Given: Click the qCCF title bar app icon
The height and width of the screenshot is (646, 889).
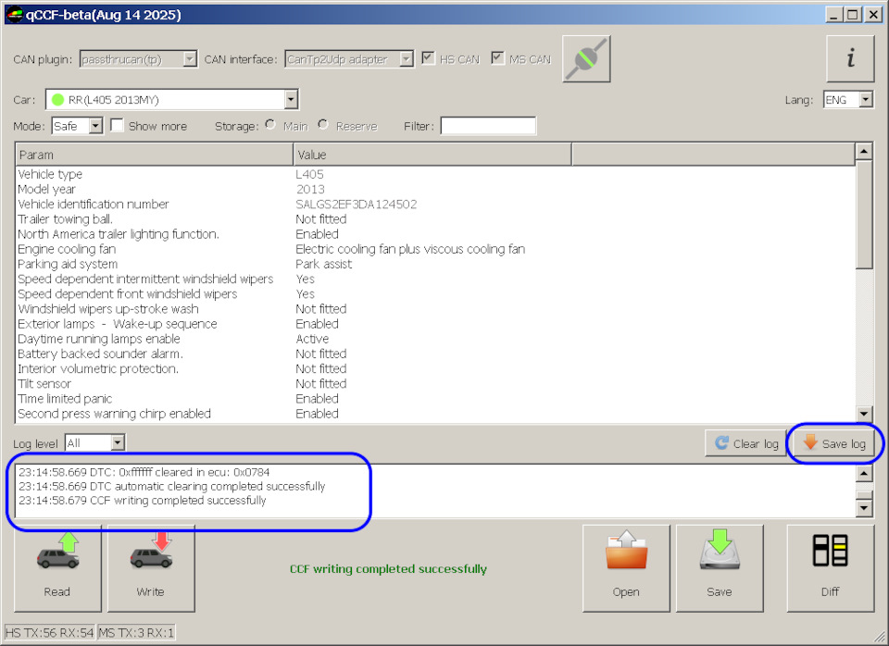Looking at the screenshot, I should (x=14, y=15).
